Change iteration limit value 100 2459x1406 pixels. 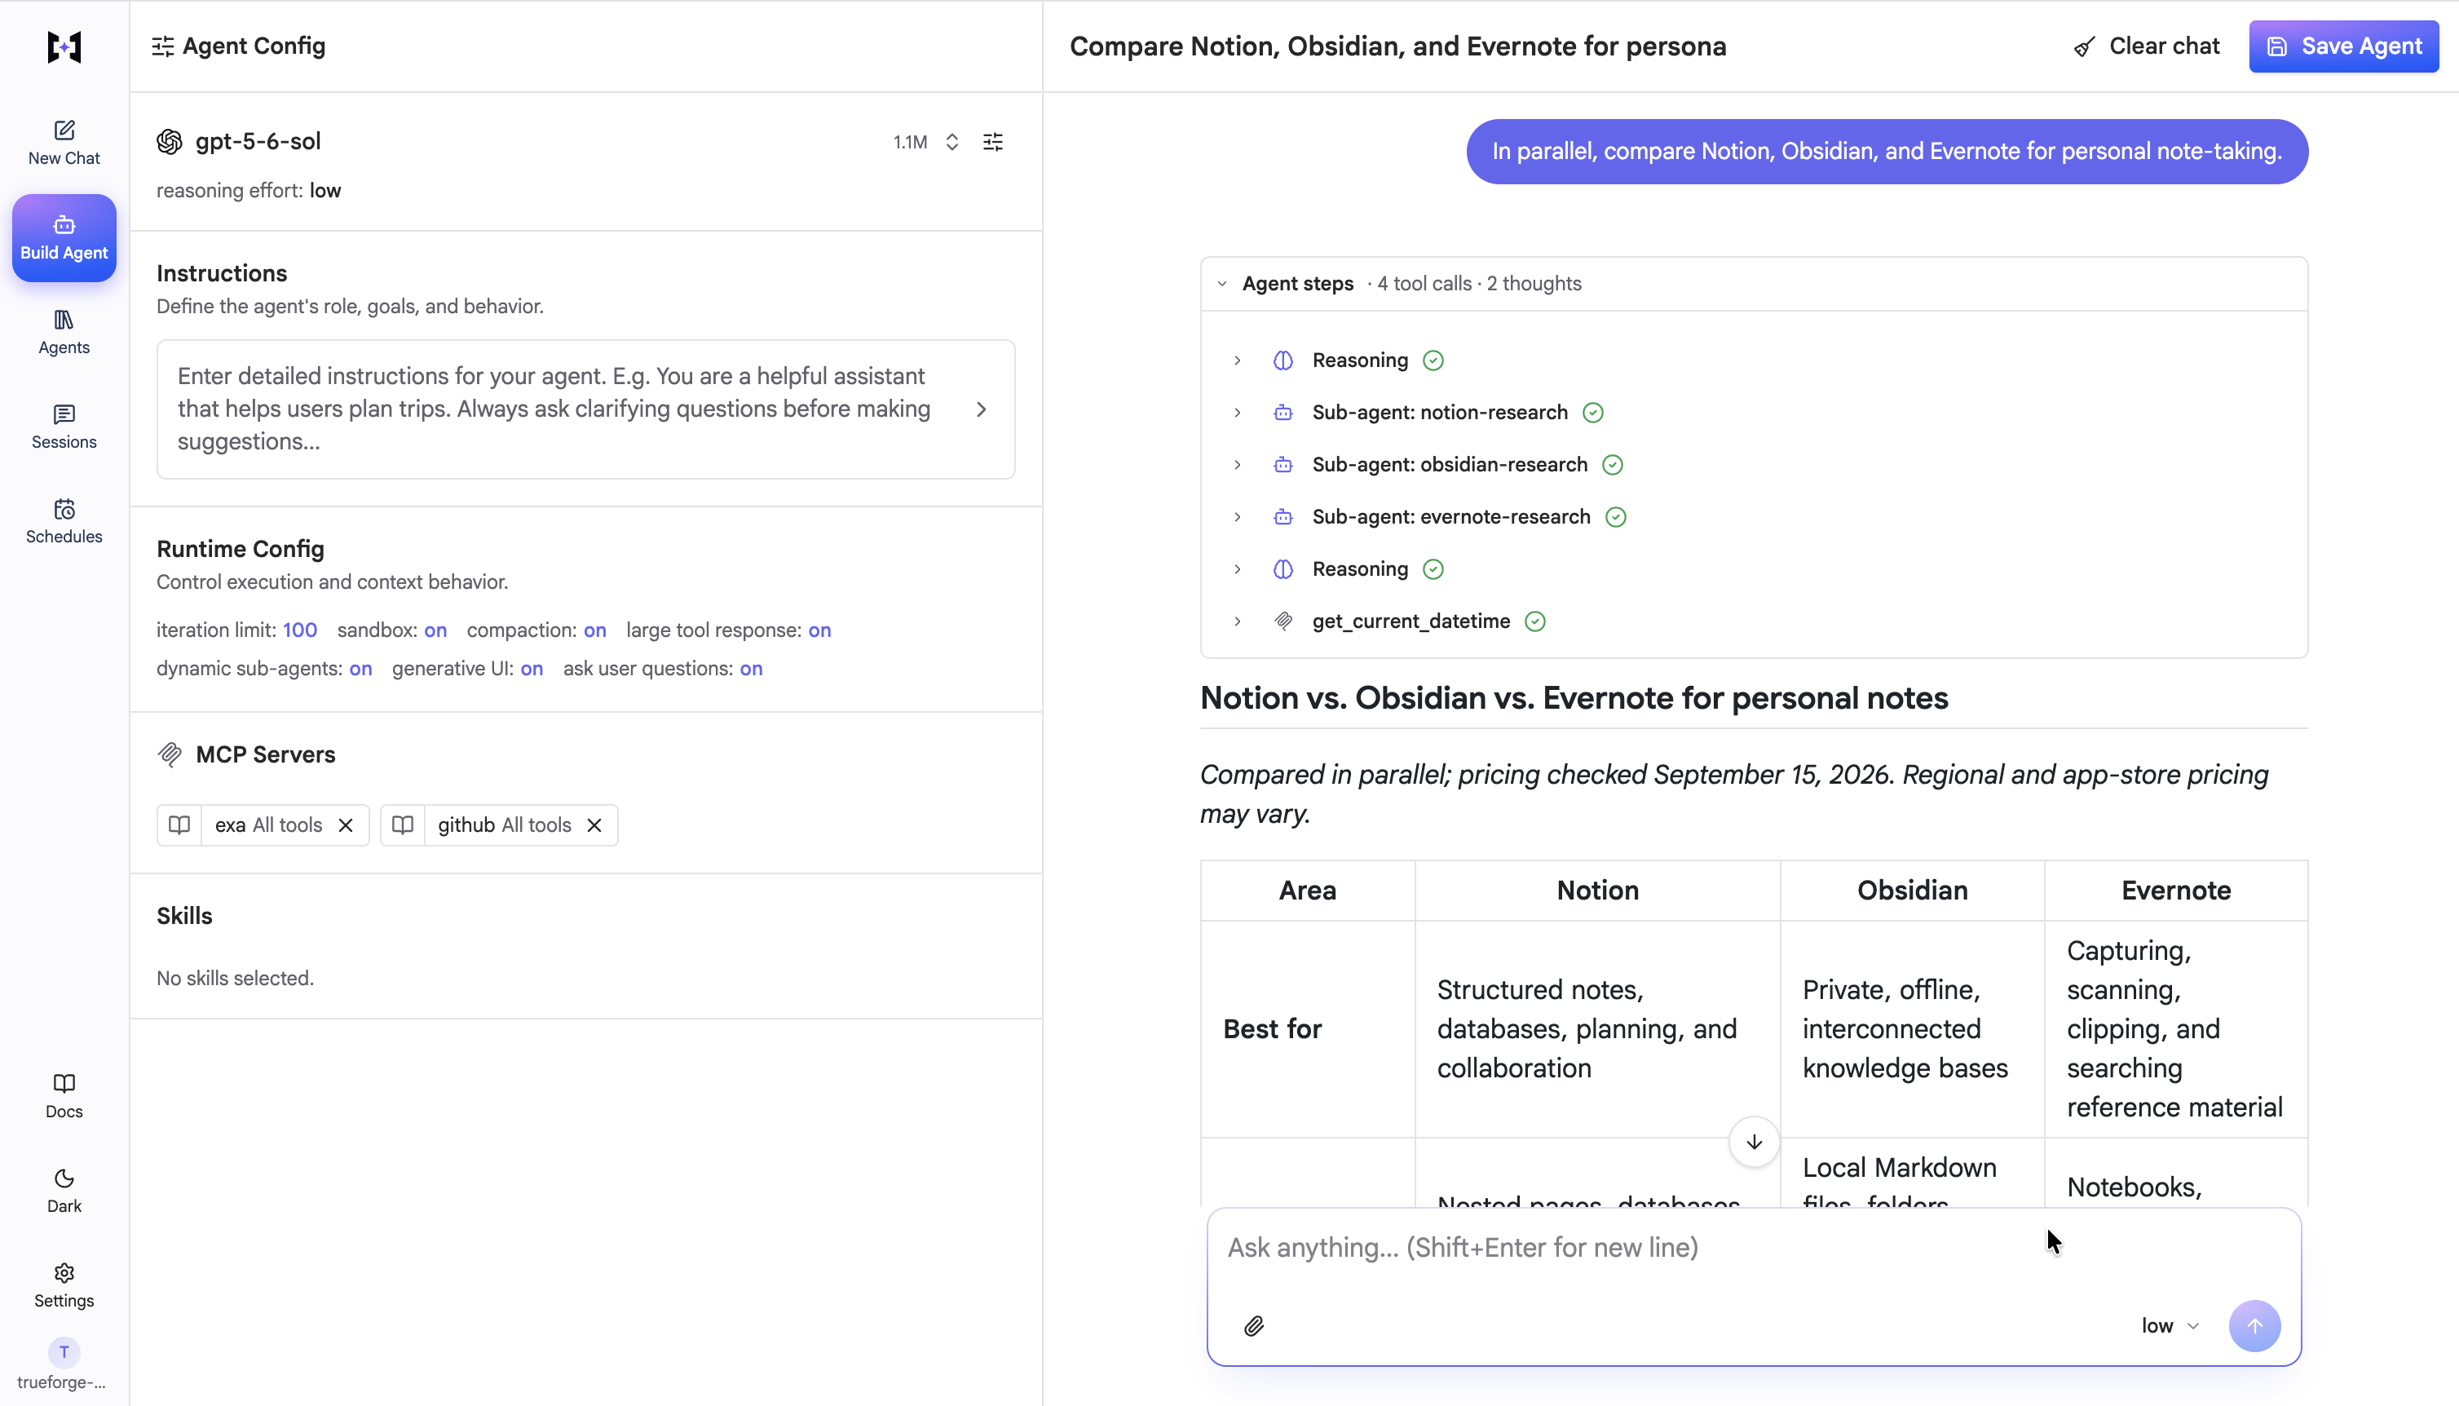pos(299,630)
